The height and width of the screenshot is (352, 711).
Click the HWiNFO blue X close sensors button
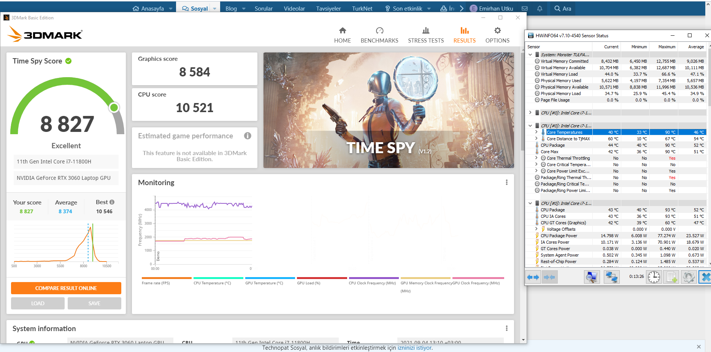coord(705,277)
